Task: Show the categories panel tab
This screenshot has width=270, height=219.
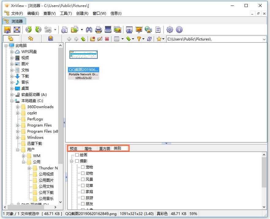Action: click(x=51, y=38)
